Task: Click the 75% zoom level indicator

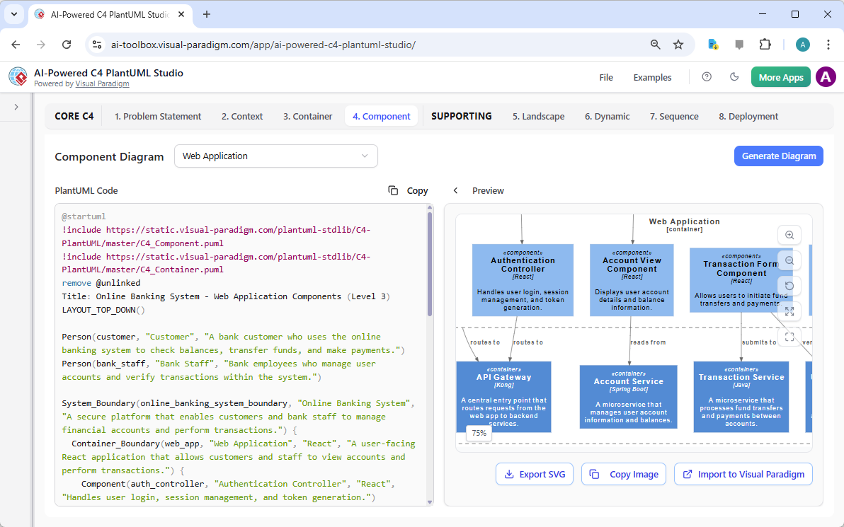Action: coord(479,432)
